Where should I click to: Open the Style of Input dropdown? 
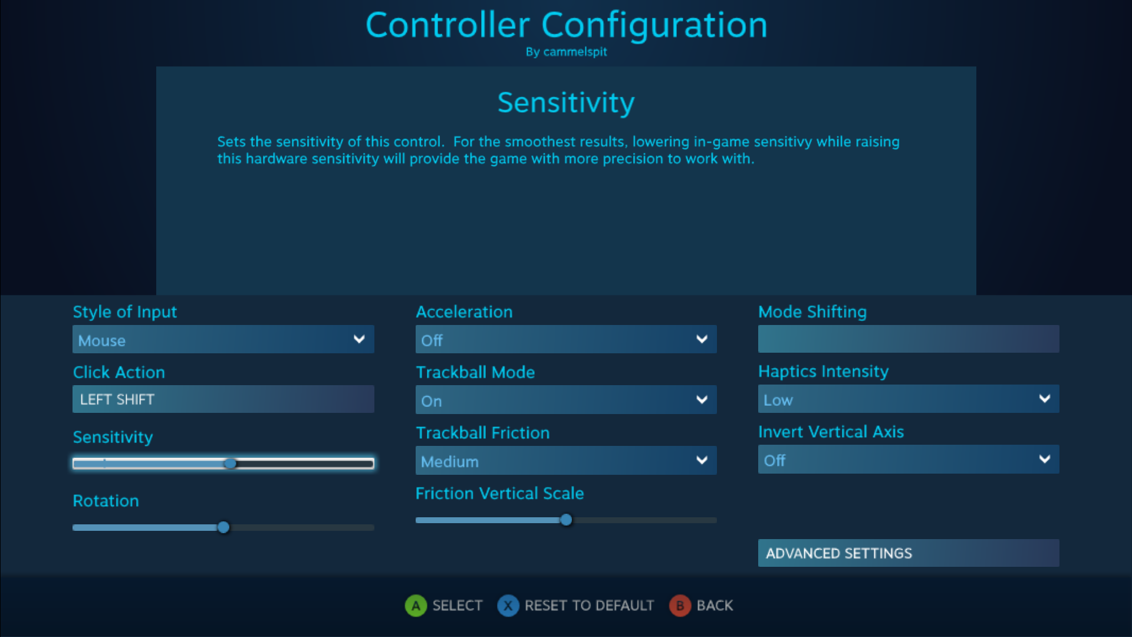pos(223,340)
